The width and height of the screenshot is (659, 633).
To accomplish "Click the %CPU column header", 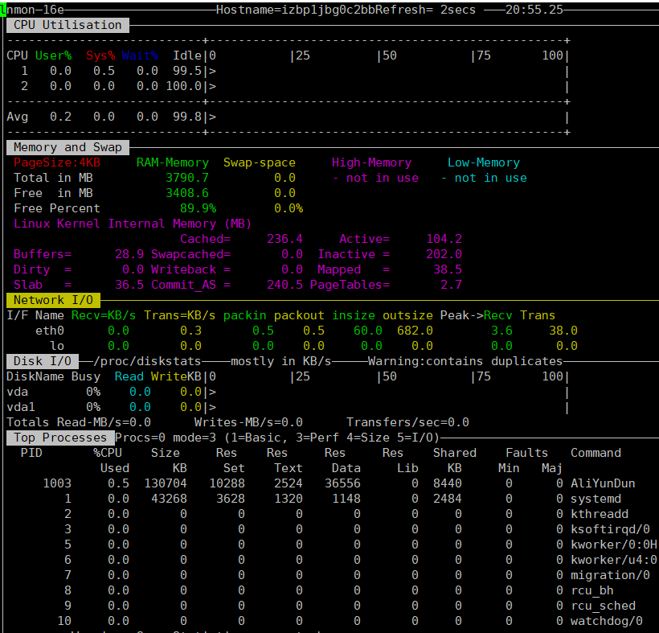I will [x=108, y=453].
